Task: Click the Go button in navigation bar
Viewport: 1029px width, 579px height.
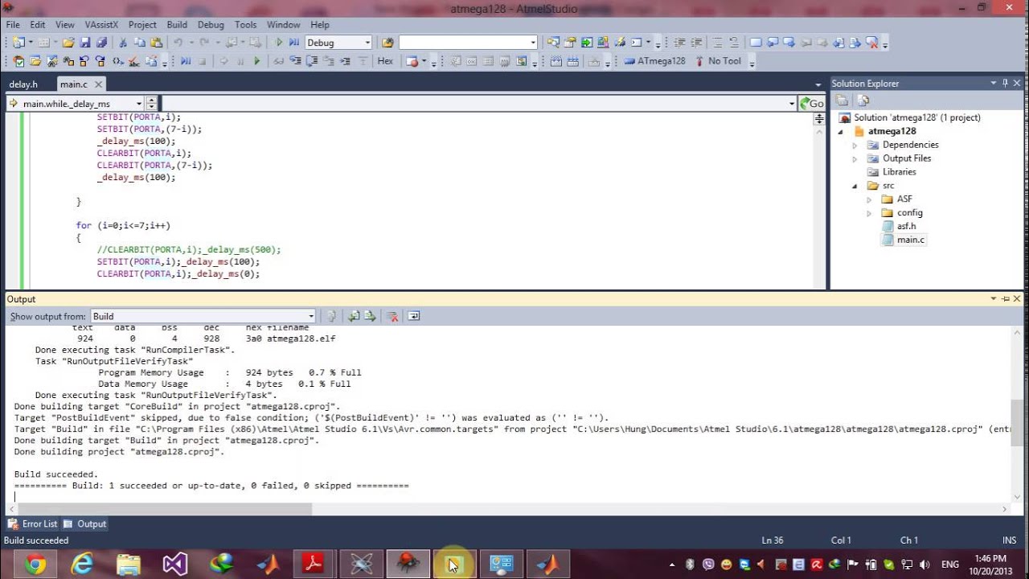Action: [812, 103]
